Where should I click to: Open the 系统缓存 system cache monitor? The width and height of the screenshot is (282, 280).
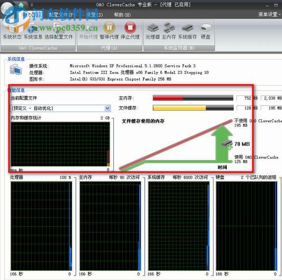(x=188, y=31)
